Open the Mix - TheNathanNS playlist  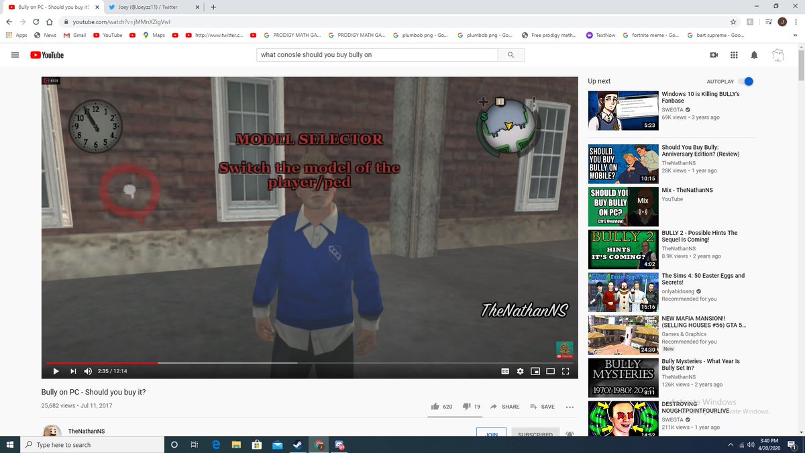click(x=687, y=190)
